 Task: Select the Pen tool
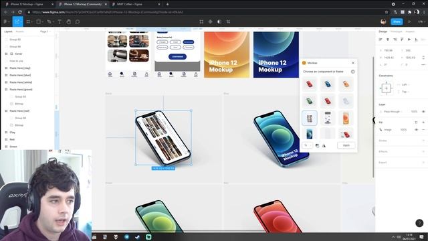49,21
